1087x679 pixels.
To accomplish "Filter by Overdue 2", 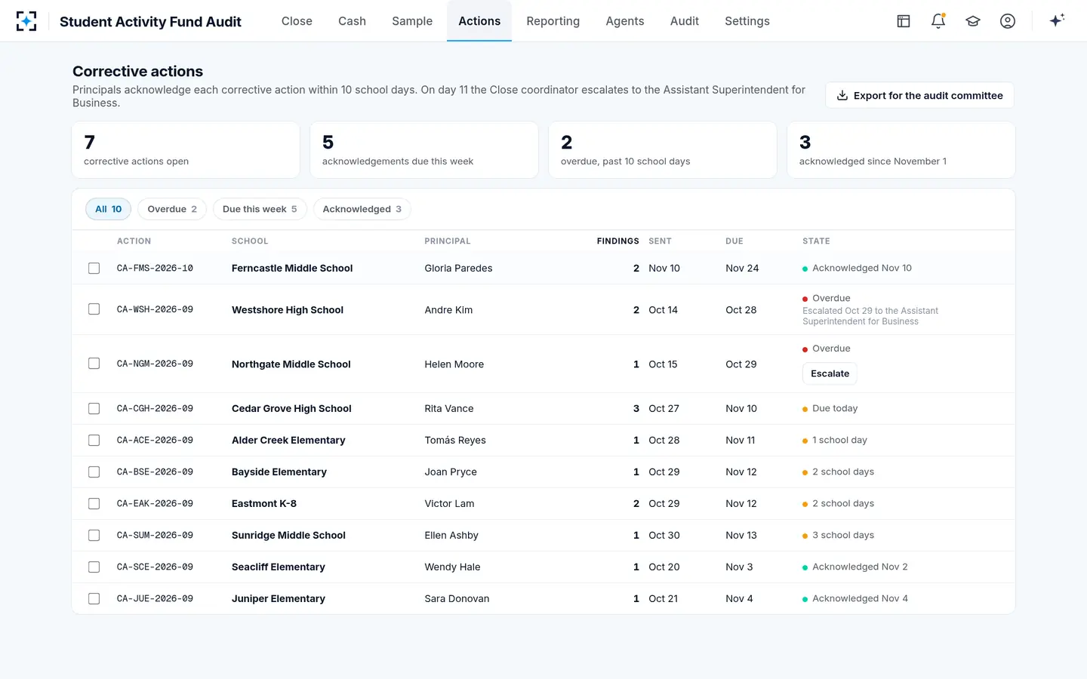I will click(x=172, y=209).
